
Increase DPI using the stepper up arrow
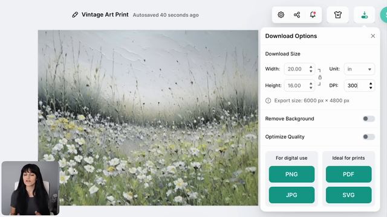(x=371, y=84)
